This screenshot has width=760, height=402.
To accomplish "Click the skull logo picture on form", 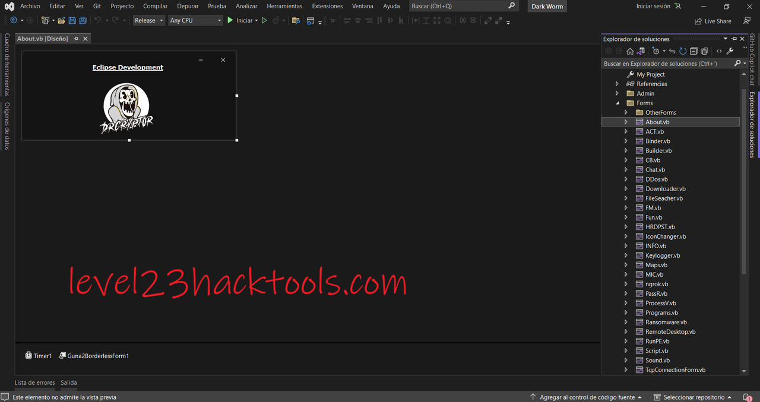I will 126,107.
